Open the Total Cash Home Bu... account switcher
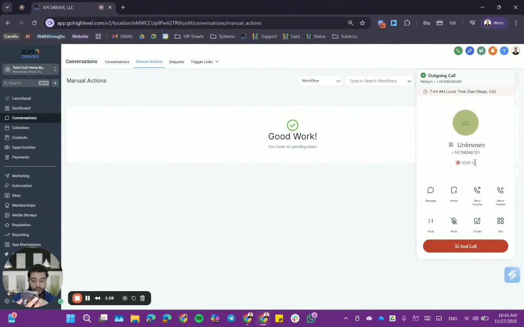Screen dimensions: 524x327 30,69
